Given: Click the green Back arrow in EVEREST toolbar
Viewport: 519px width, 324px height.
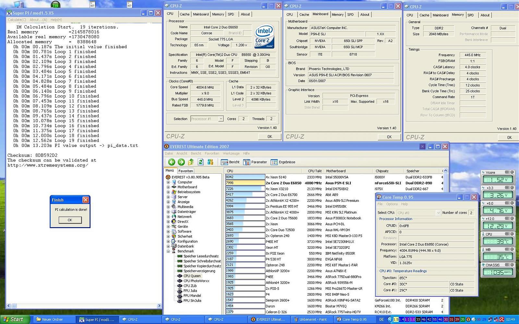Looking at the screenshot, I should pyautogui.click(x=172, y=162).
